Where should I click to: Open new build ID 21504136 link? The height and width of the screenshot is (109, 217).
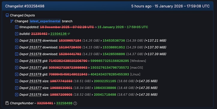pyautogui.click(x=59, y=34)
